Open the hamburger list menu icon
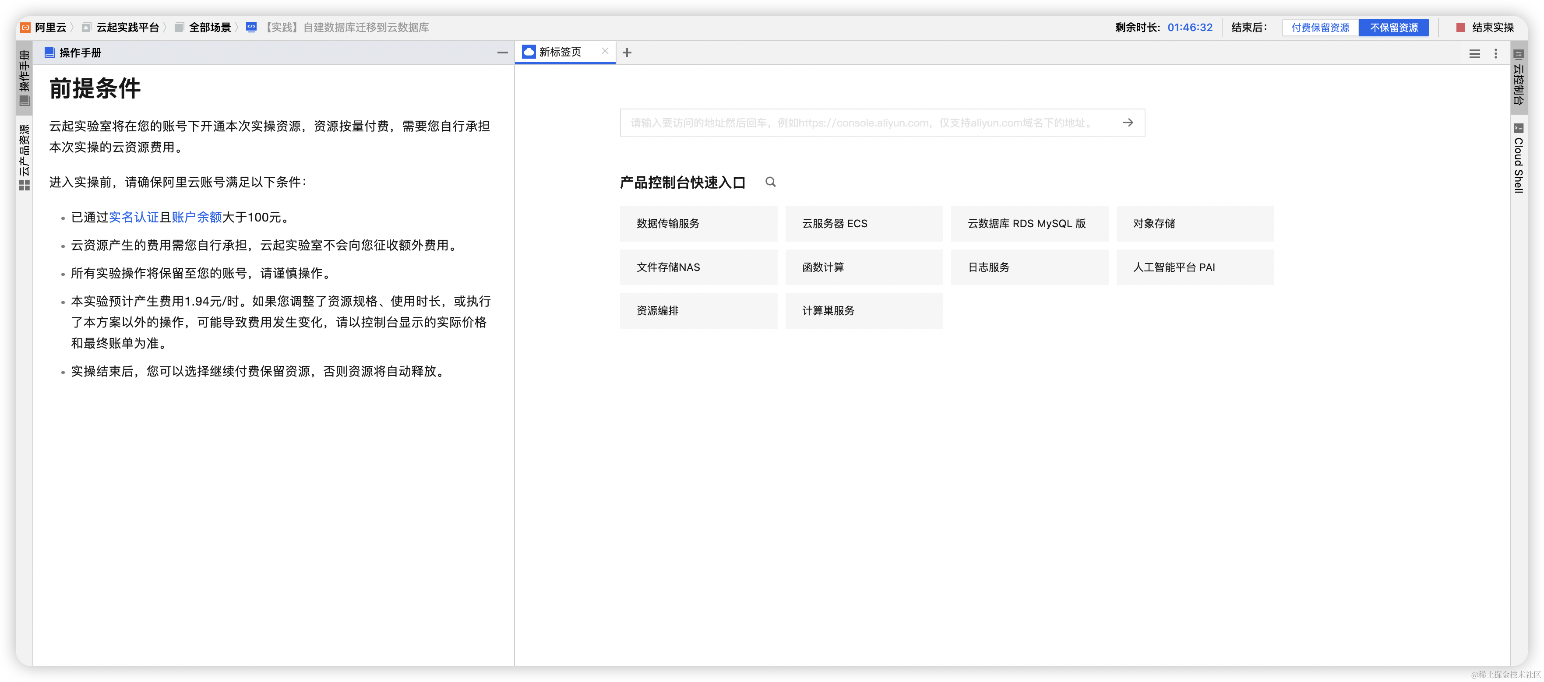The height and width of the screenshot is (682, 1544). tap(1474, 54)
